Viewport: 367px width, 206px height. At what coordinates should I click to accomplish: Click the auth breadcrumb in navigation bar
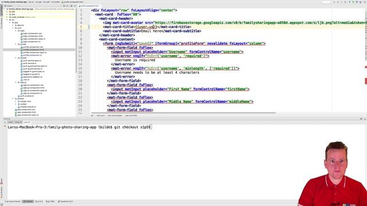click(x=46, y=2)
